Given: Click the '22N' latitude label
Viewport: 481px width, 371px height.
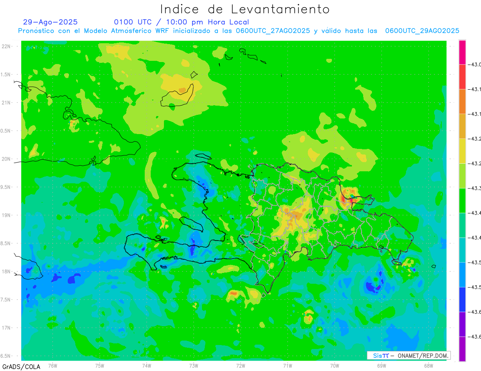Looking at the screenshot, I should coord(6,46).
